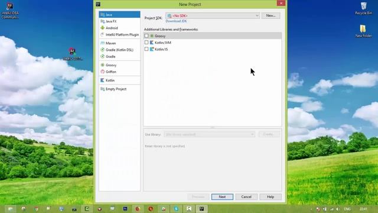The width and height of the screenshot is (378, 213).
Task: Close the New Project window
Action: (x=281, y=3)
